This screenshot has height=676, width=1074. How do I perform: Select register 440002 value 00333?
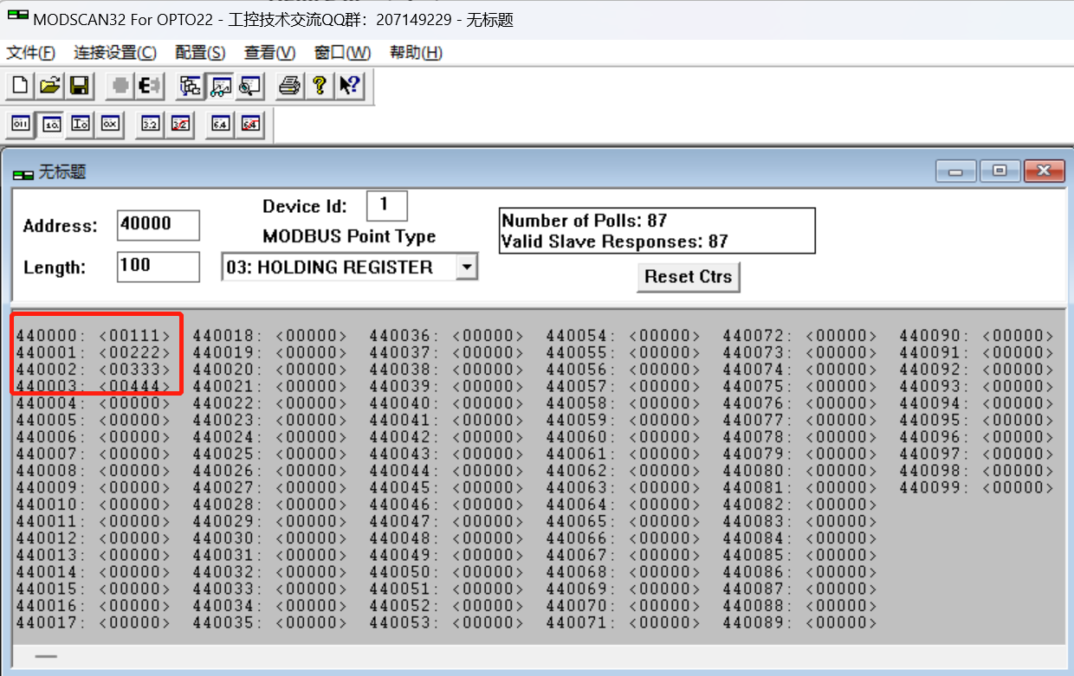[135, 370]
